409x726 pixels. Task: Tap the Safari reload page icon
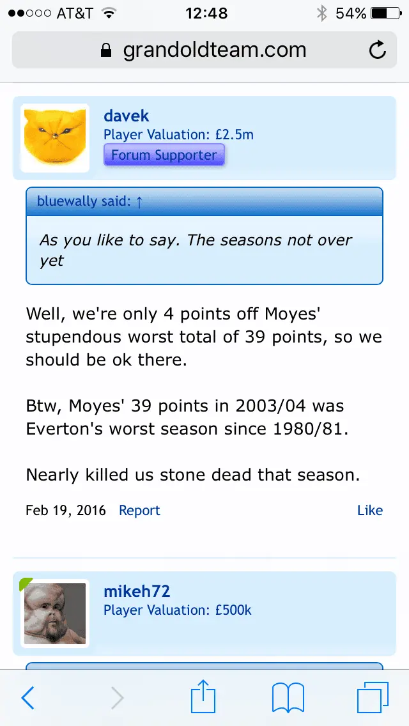378,50
